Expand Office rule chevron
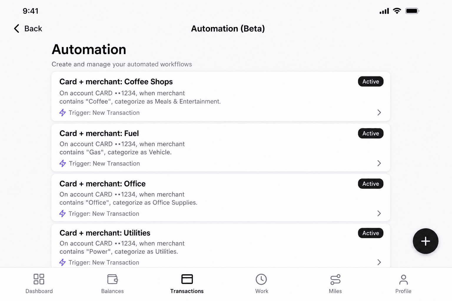The image size is (452, 301). 379,213
